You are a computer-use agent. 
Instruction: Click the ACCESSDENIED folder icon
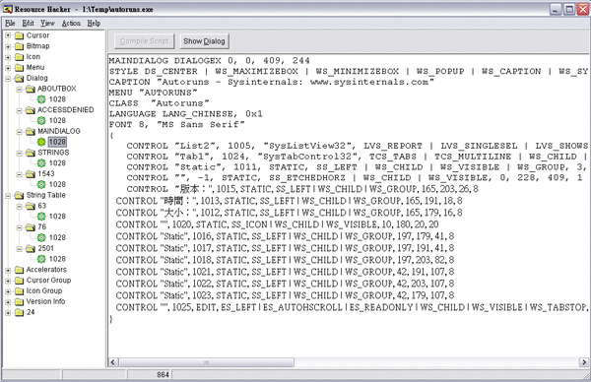tap(31, 110)
